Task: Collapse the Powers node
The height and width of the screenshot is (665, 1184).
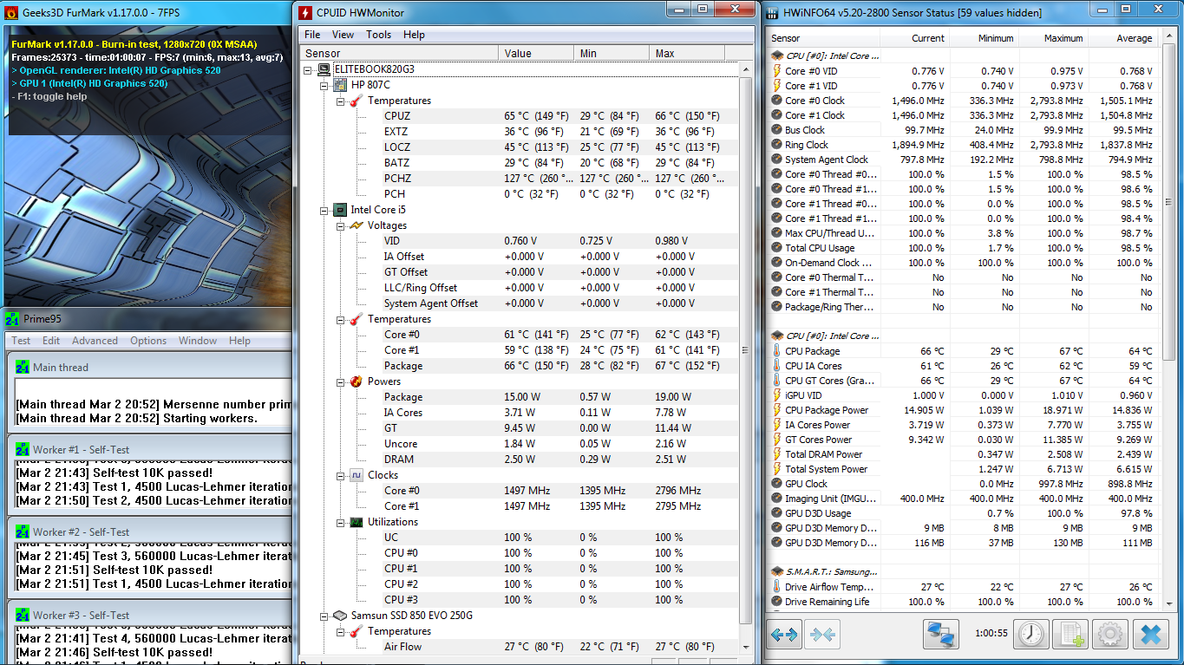Action: pyautogui.click(x=341, y=381)
